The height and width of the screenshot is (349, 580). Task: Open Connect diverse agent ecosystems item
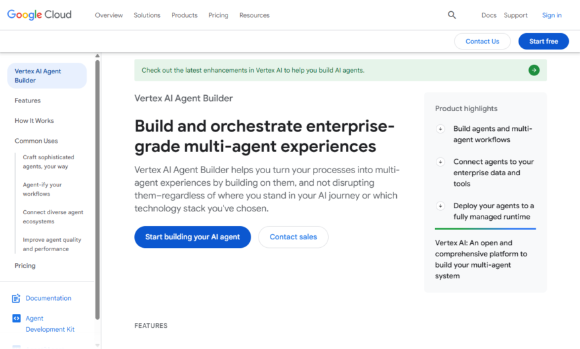click(53, 217)
